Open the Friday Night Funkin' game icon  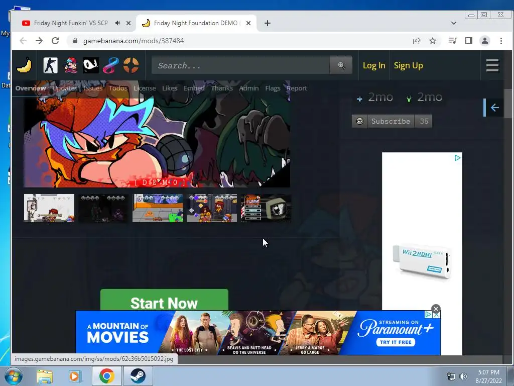pyautogui.click(x=70, y=65)
